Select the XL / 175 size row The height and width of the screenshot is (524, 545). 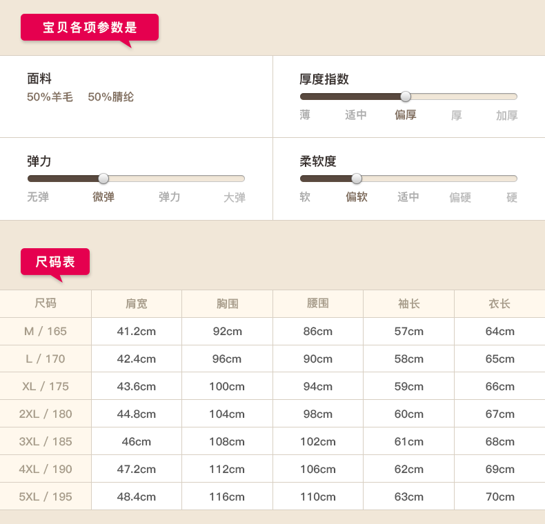pyautogui.click(x=46, y=386)
